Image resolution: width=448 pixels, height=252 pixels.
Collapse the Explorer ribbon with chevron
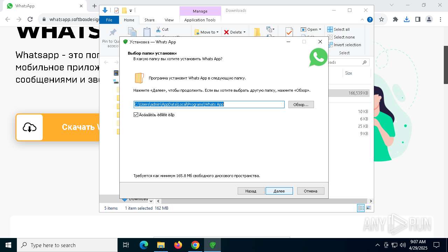click(x=363, y=20)
